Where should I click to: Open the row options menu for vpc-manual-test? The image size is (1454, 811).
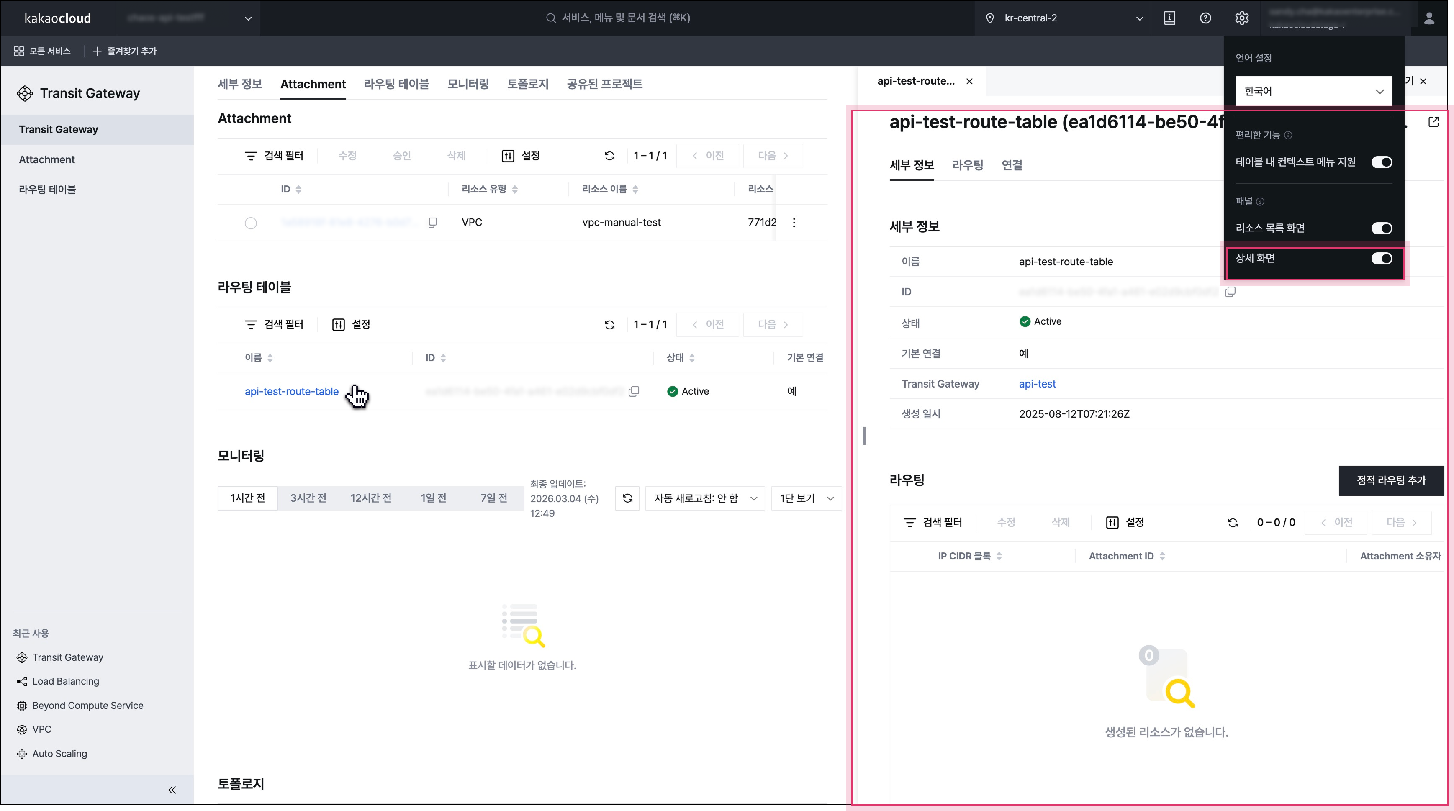click(794, 222)
